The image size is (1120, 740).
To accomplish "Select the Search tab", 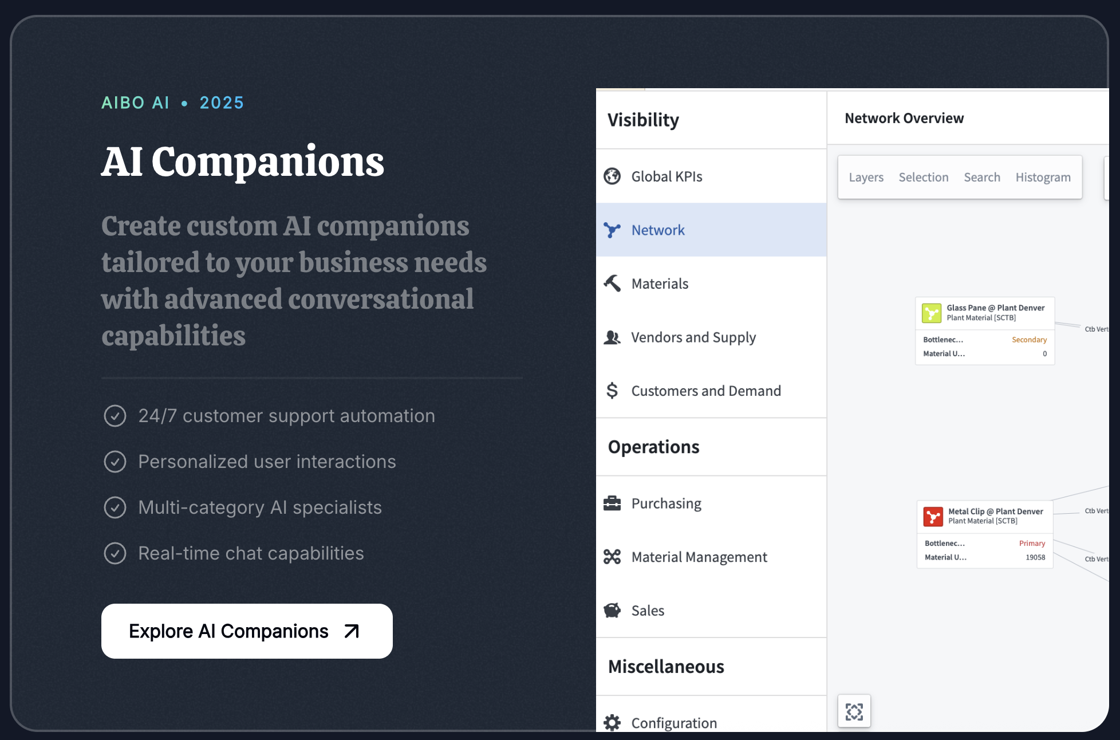I will coord(981,178).
